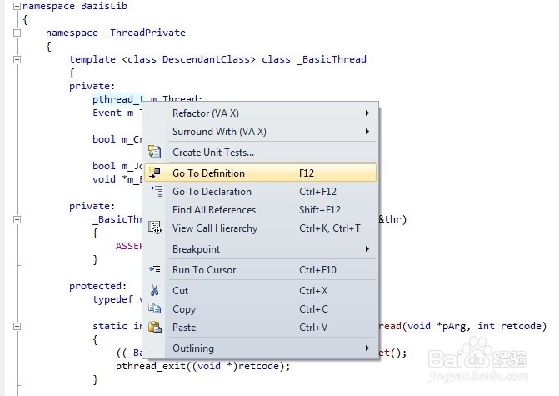Click the Surround With submenu arrow
Screen dimensions: 559x396
(x=367, y=132)
